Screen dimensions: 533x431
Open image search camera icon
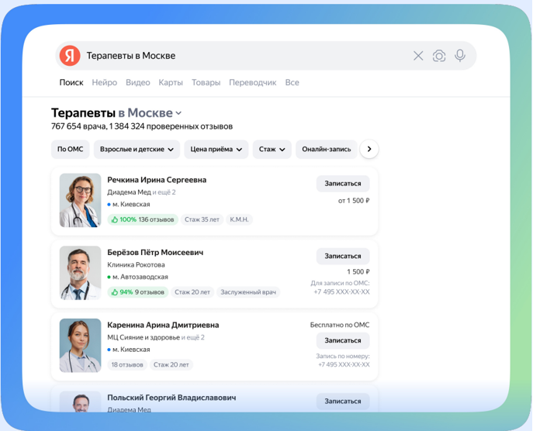[439, 56]
